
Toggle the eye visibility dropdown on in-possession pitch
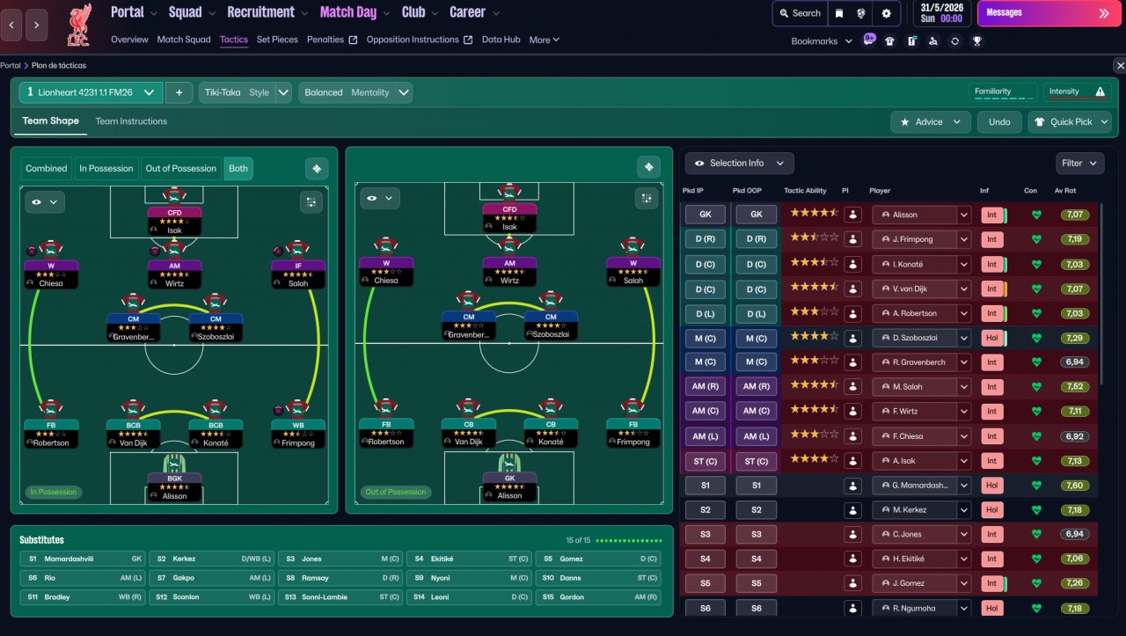[46, 201]
